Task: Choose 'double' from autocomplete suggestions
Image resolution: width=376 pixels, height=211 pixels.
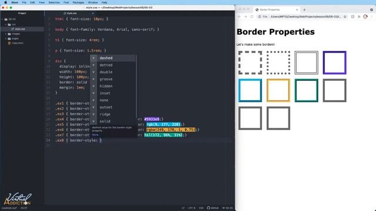Action: [x=113, y=72]
